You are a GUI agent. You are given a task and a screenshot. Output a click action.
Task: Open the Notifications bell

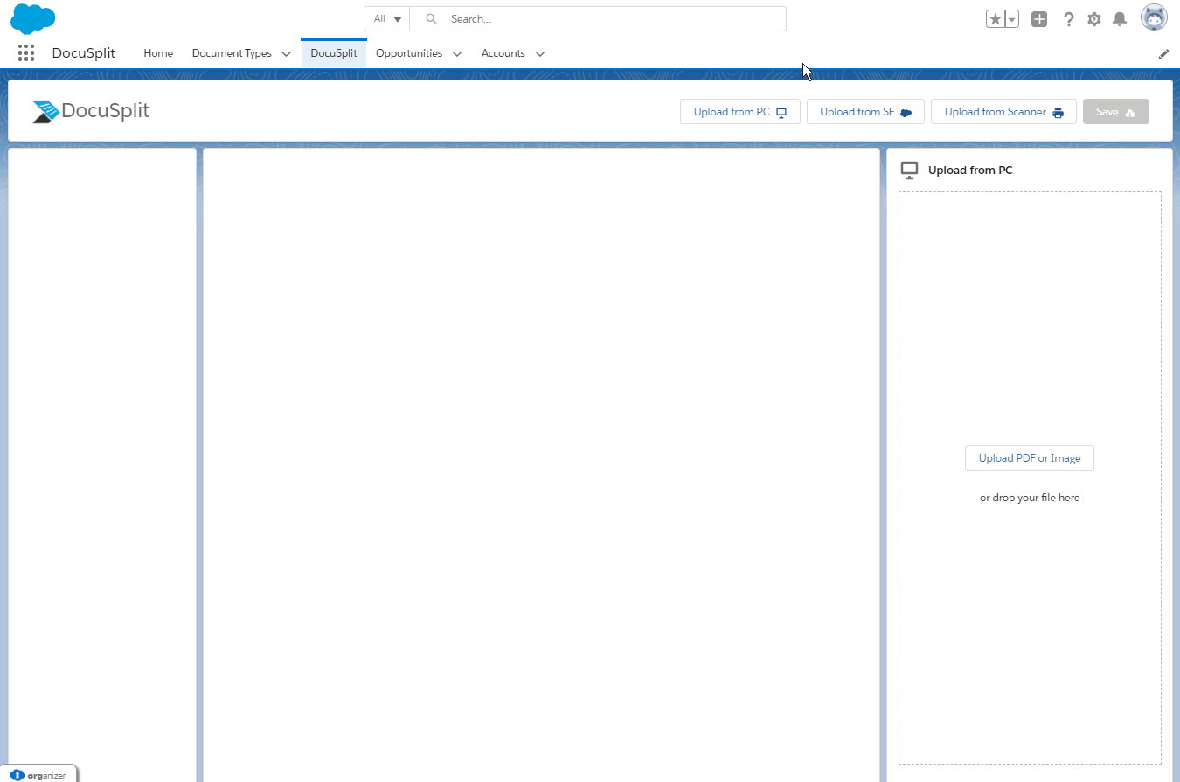point(1120,19)
